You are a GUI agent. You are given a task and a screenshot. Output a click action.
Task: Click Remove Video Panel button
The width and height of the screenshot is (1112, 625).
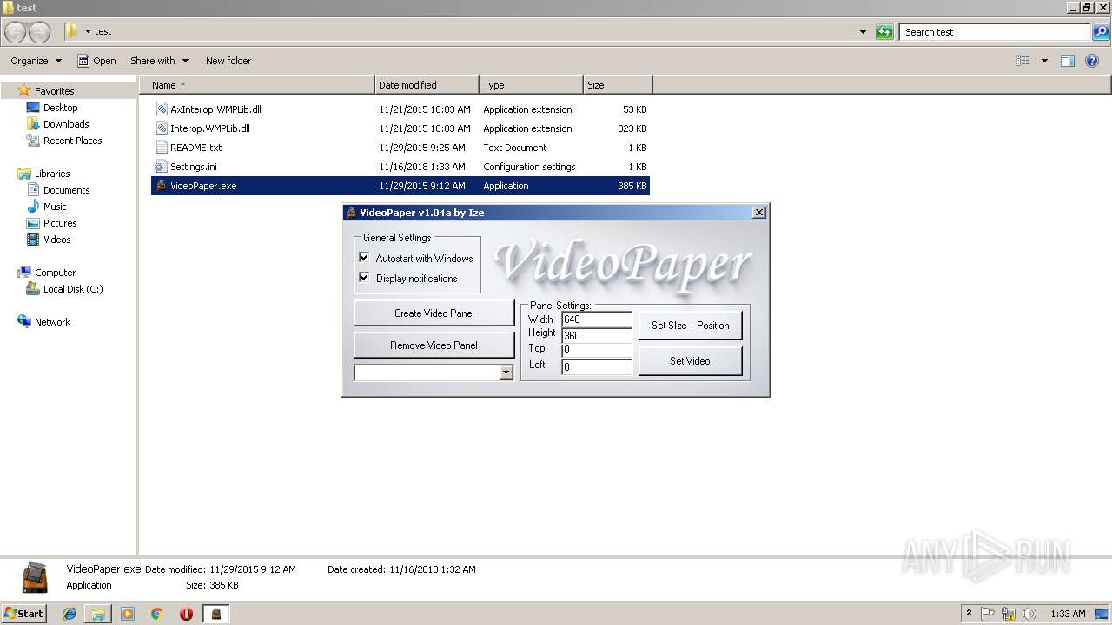(x=434, y=345)
